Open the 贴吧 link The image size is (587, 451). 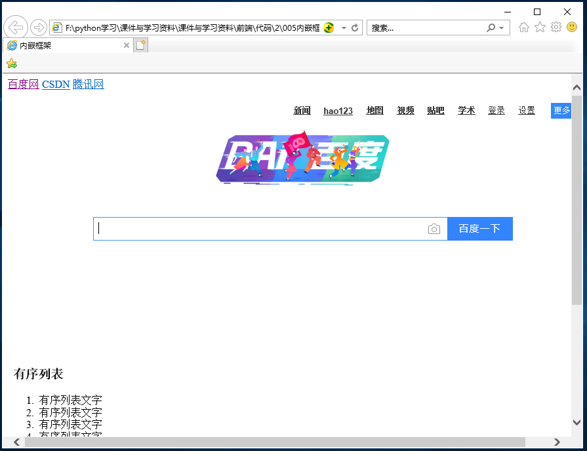tap(435, 110)
